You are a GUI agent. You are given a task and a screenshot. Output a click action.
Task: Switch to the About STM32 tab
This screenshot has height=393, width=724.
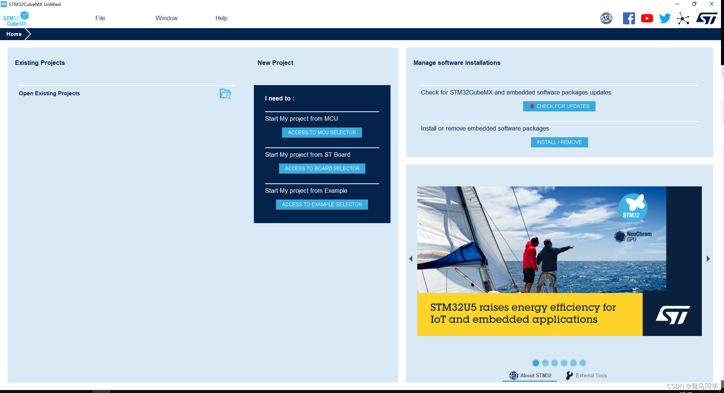(530, 375)
